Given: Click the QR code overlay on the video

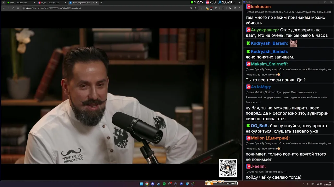Looking at the screenshot, I should click(x=228, y=168).
